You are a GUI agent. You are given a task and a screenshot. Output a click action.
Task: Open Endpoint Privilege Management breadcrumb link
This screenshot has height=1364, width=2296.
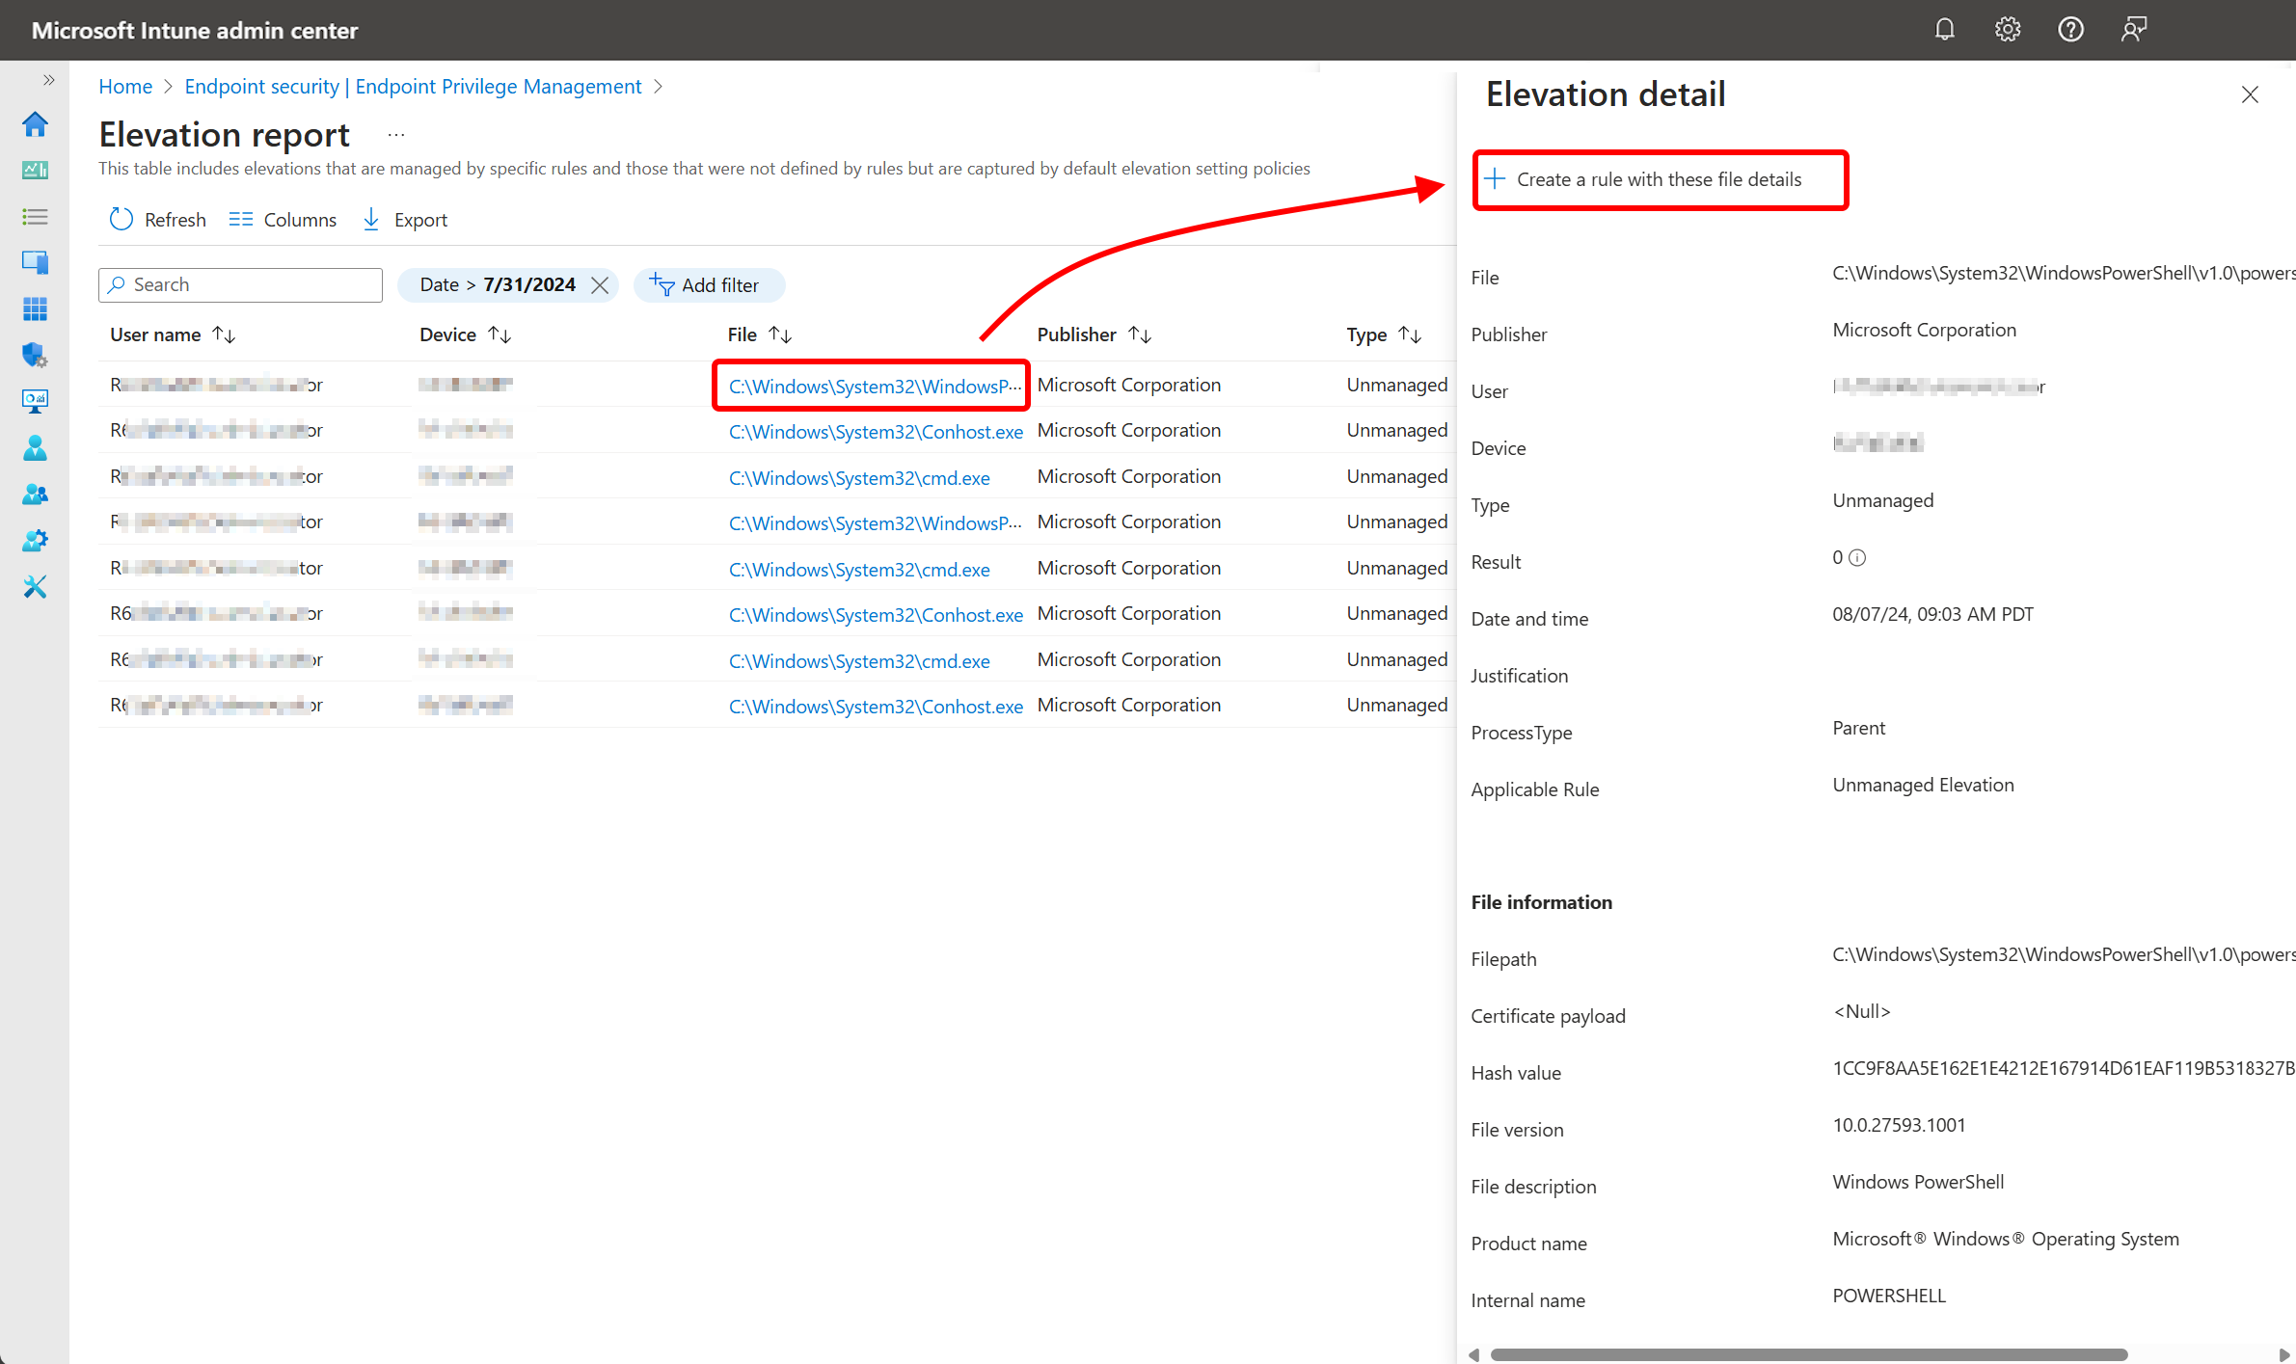413,87
